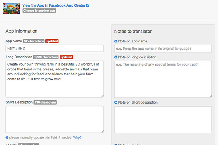Click the info icon before manual update note
Image resolution: width=218 pixels, height=145 pixels.
pyautogui.click(x=7, y=138)
